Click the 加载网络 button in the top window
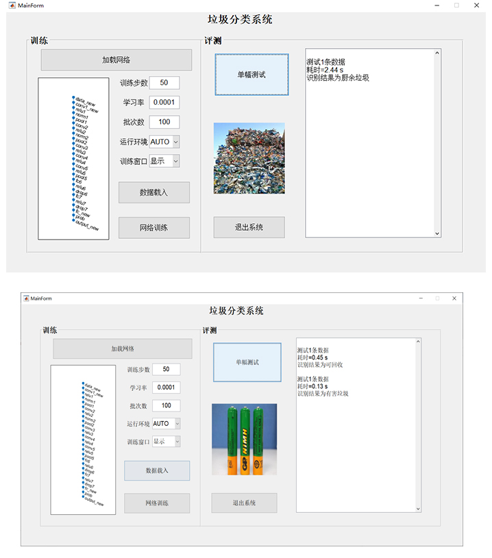 coord(116,60)
